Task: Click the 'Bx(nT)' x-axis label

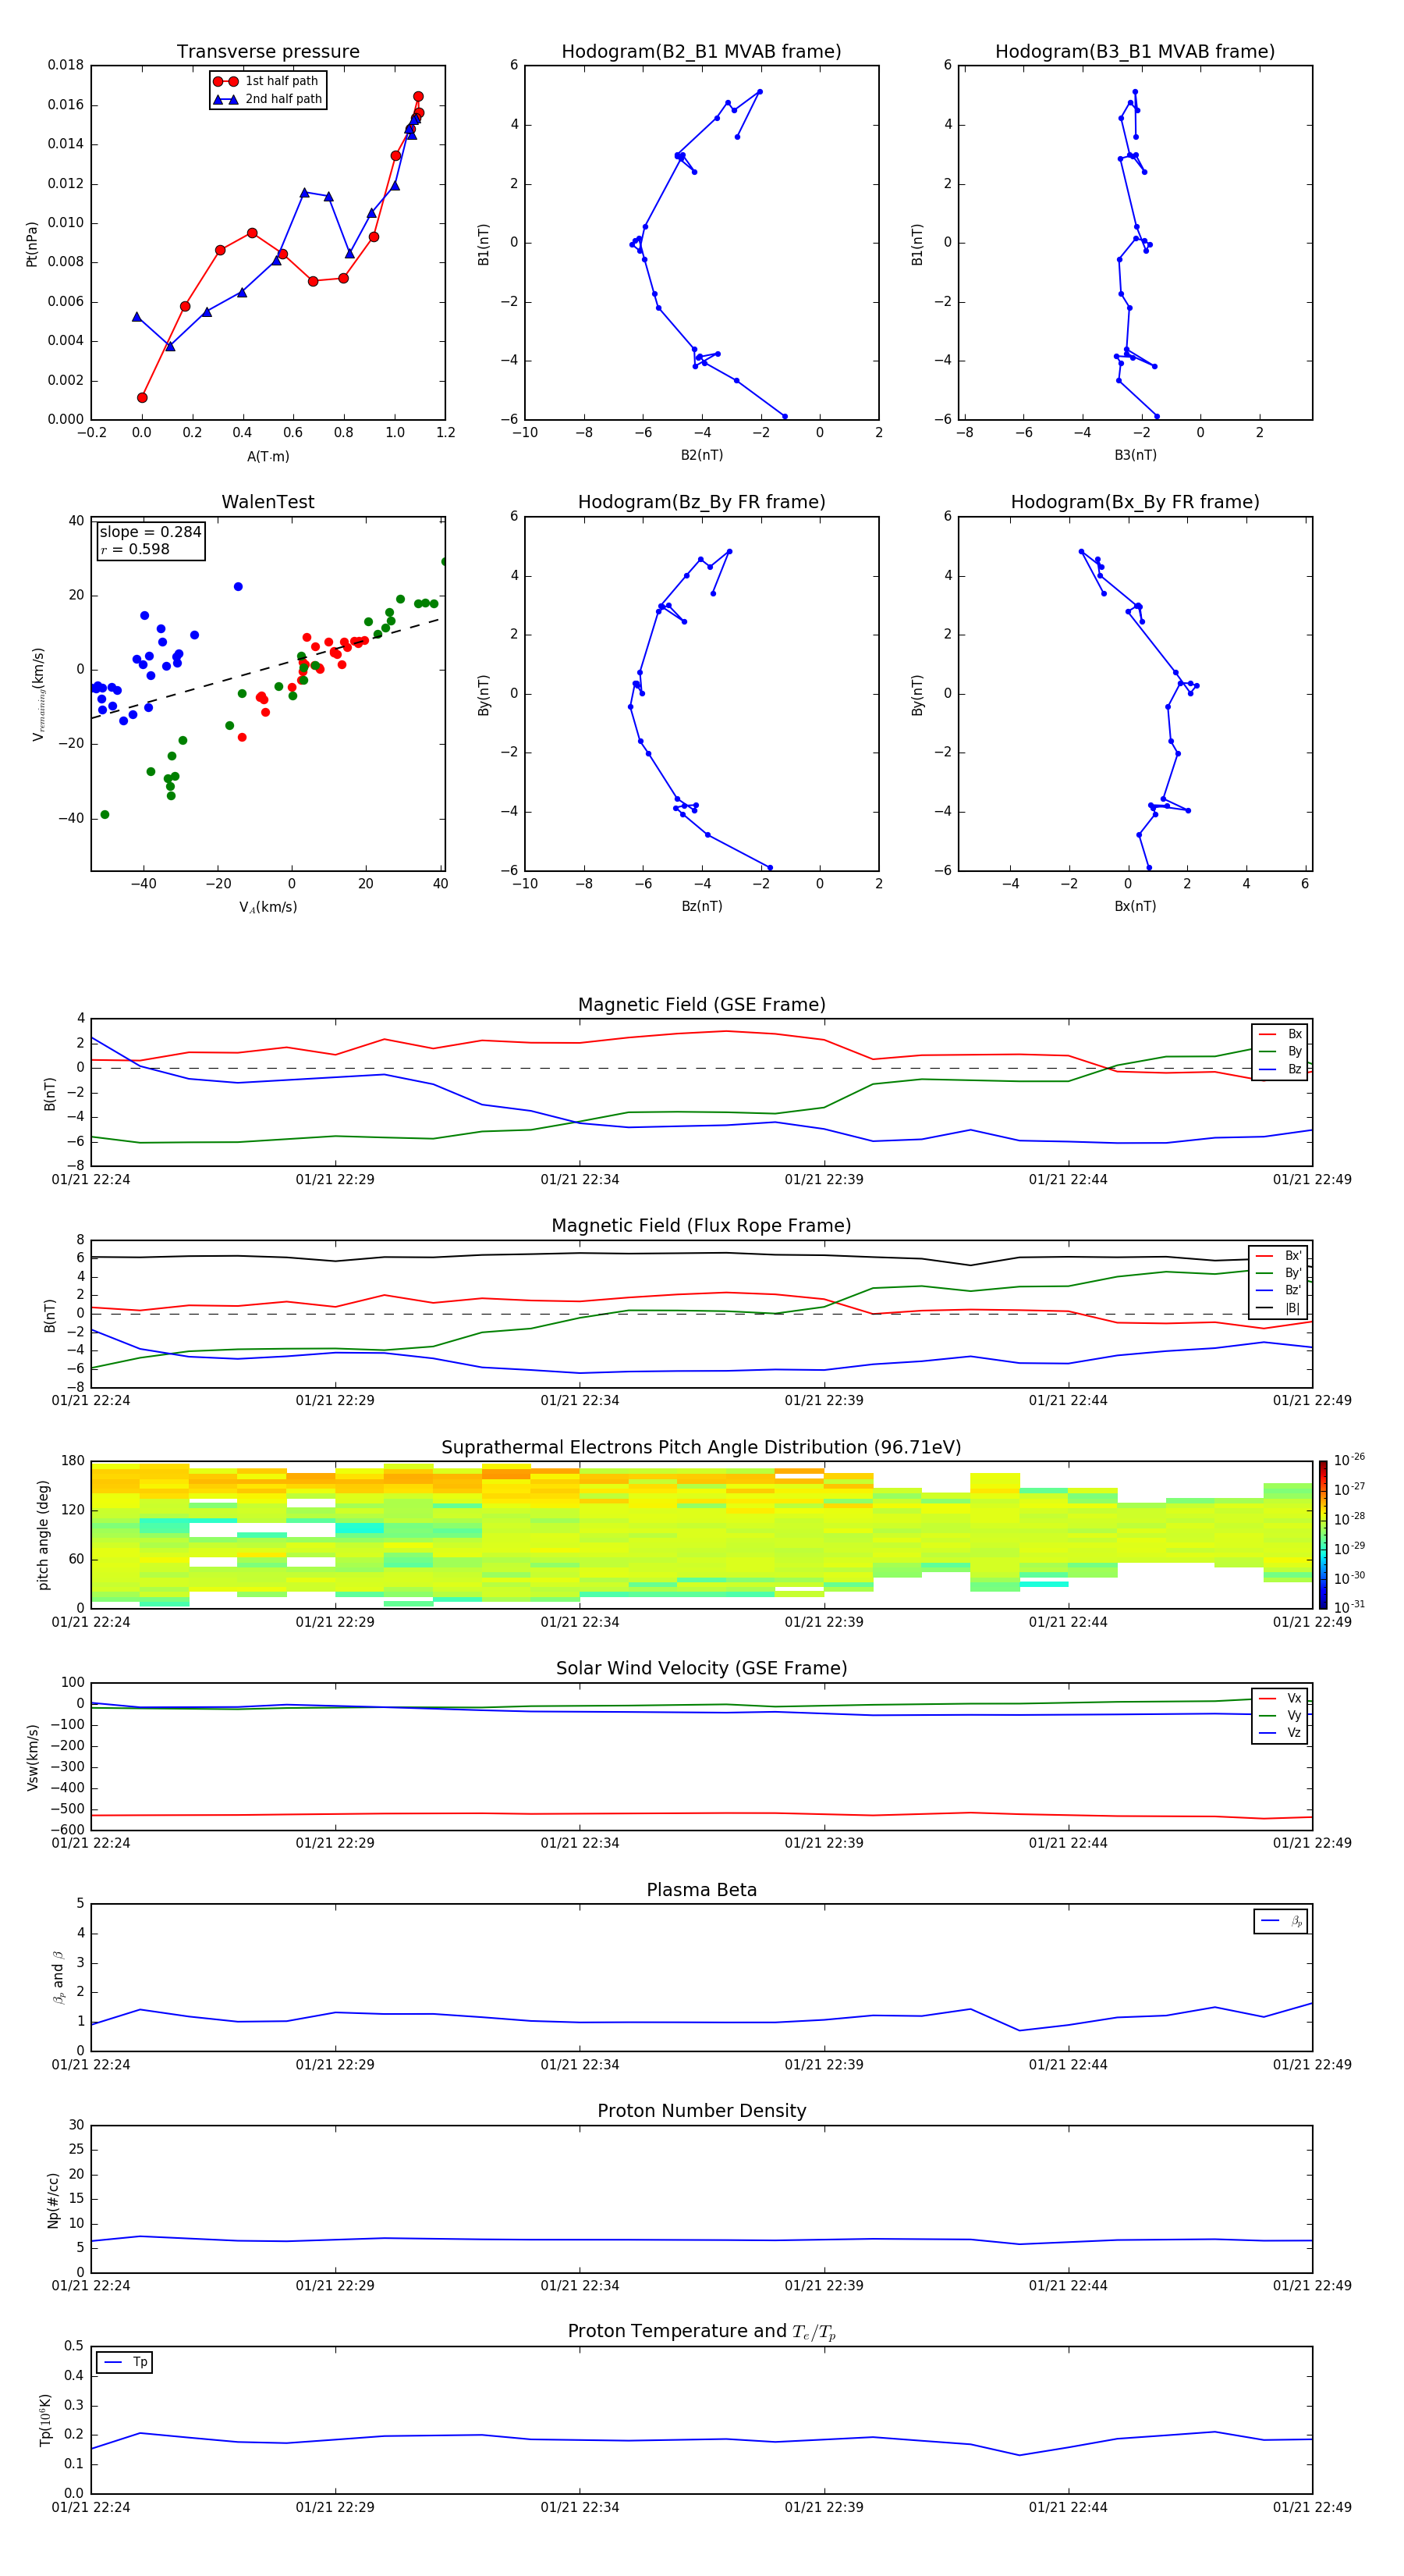Action: point(1135,906)
